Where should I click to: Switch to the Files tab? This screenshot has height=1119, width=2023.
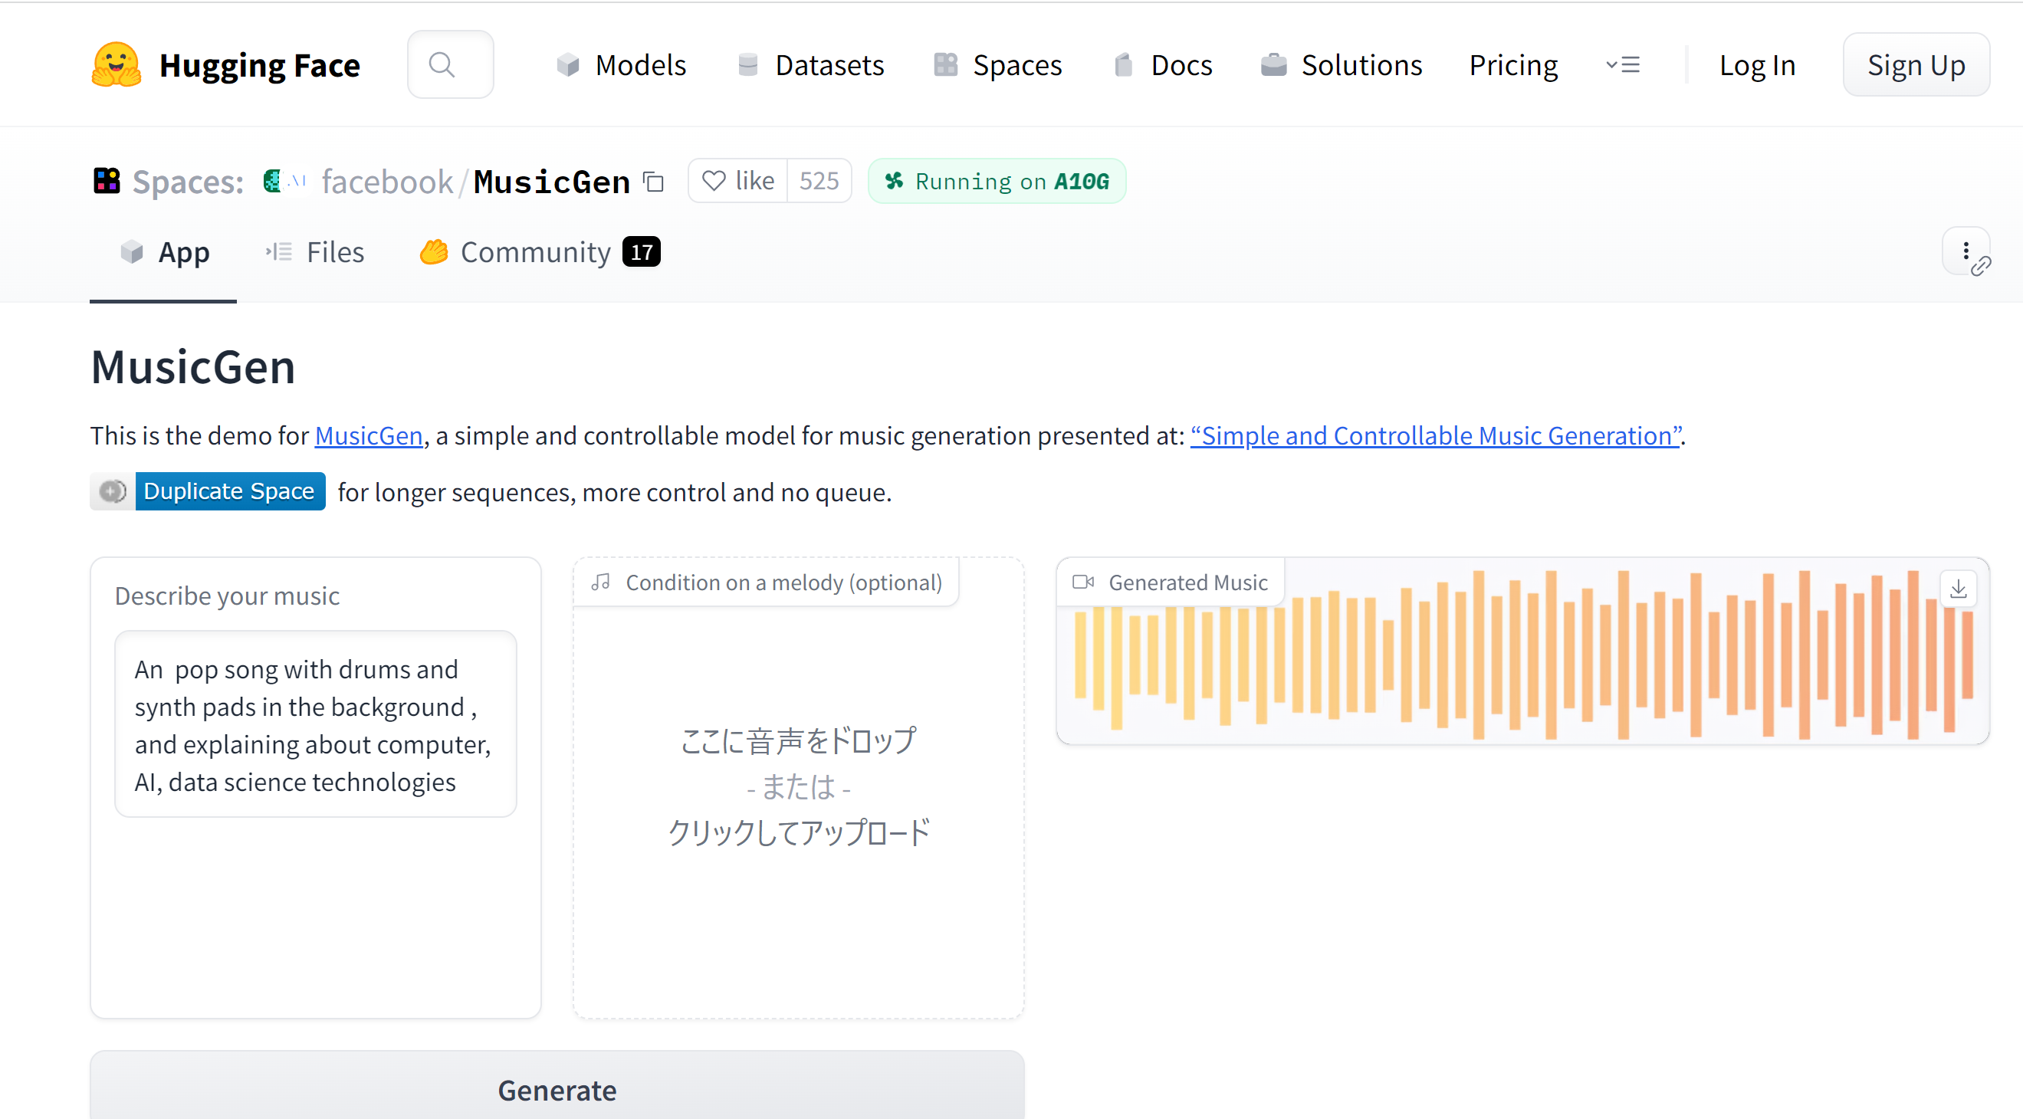[x=314, y=253]
